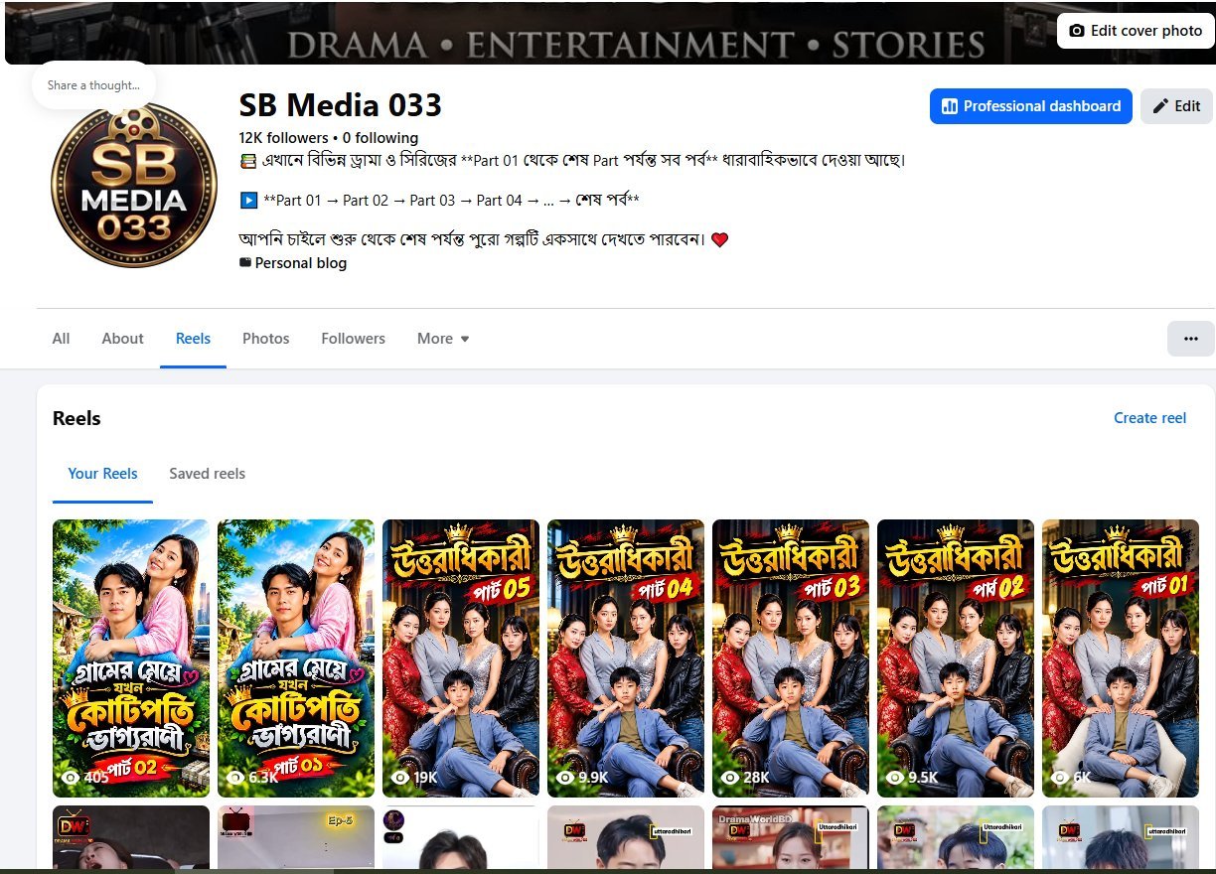
Task: Open the three-dot profile options menu
Action: click(1190, 339)
